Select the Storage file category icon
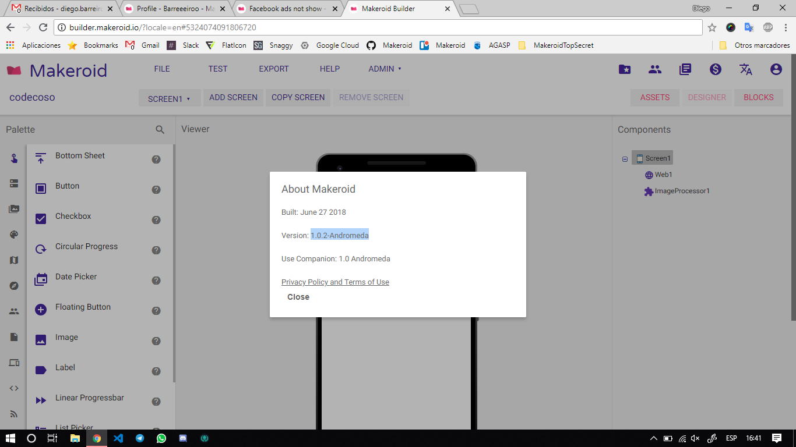796x447 pixels. tap(14, 338)
